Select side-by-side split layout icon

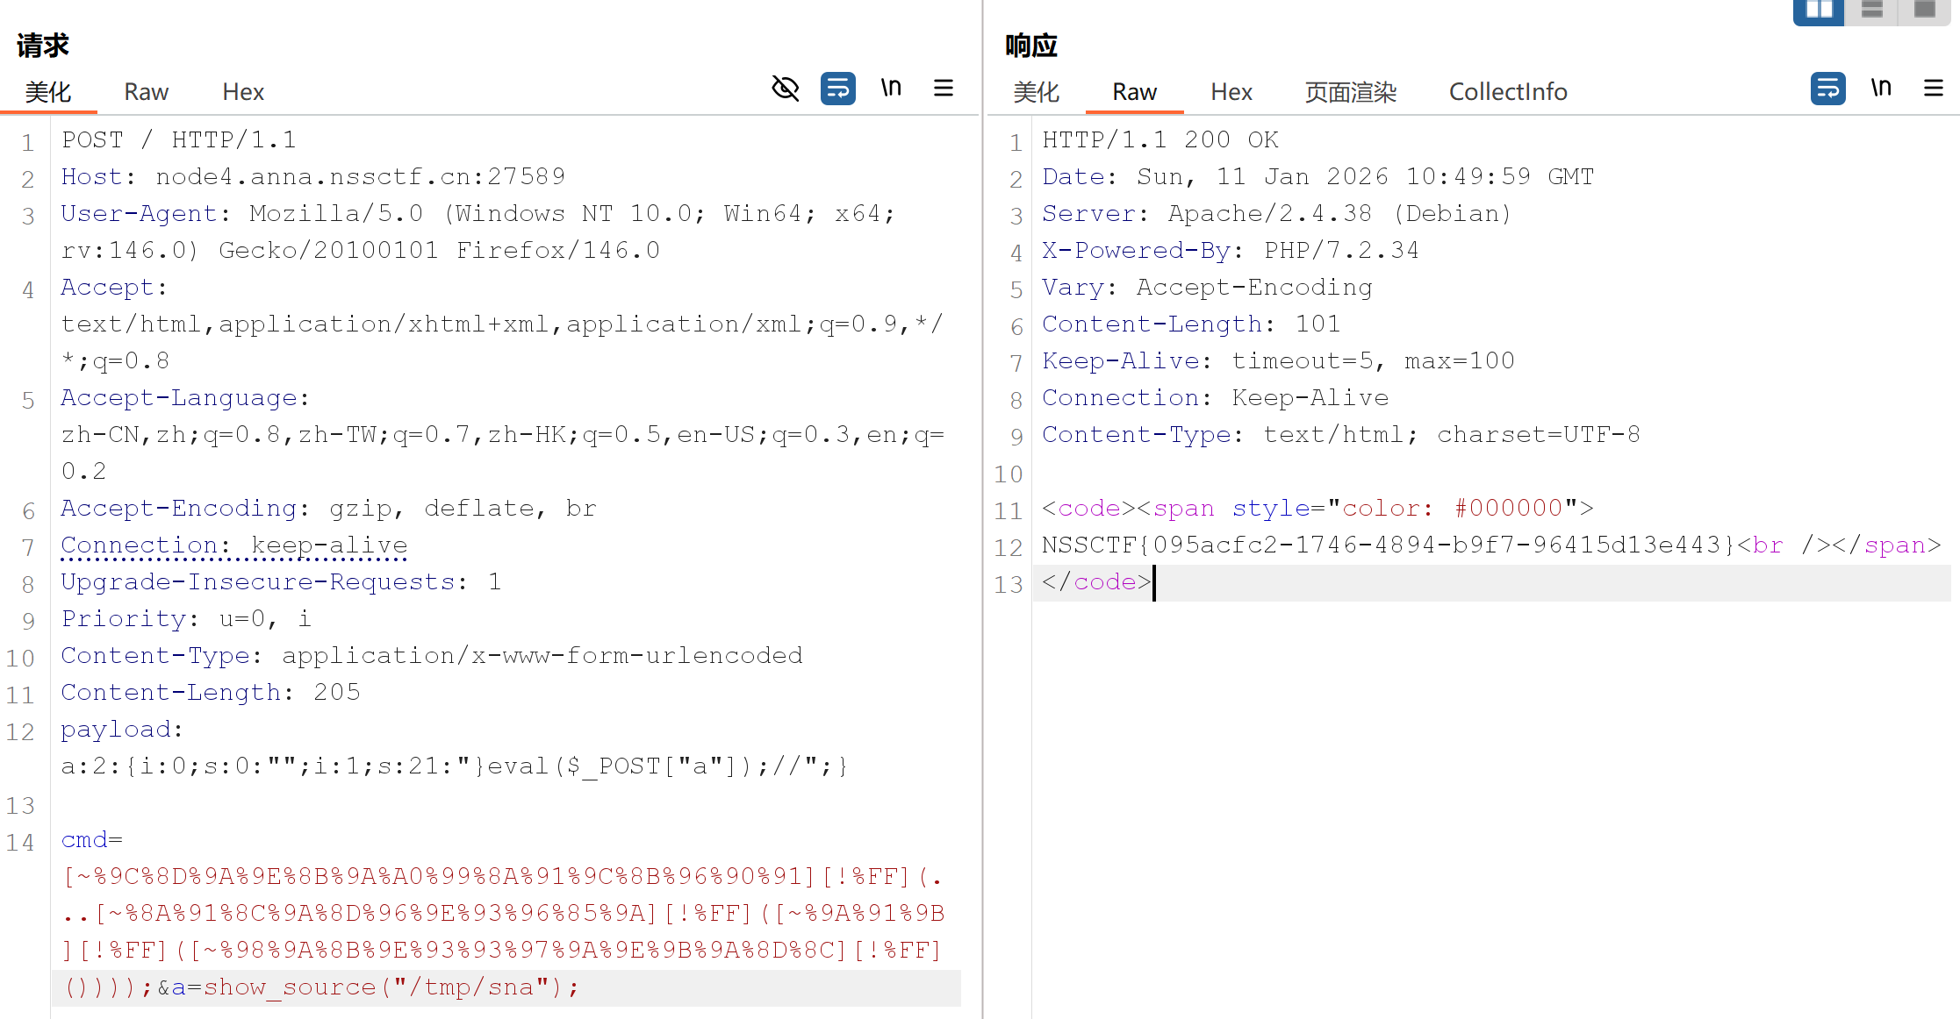1819,11
